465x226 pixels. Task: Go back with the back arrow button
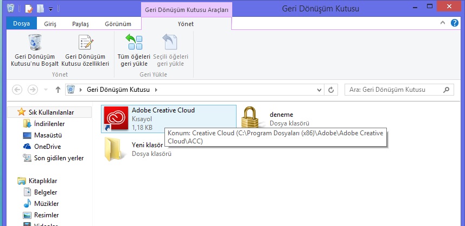click(17, 90)
